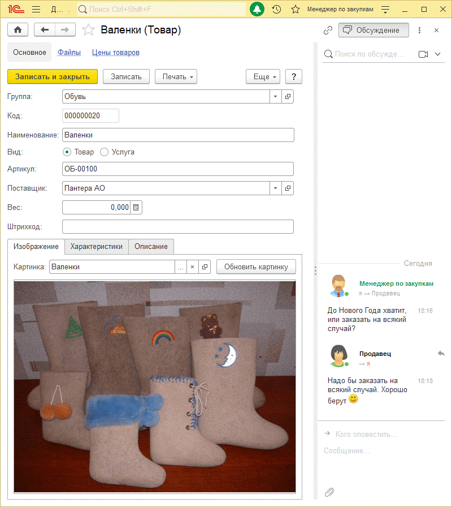Click the Штрихкод input field
452x507 pixels.
point(177,227)
